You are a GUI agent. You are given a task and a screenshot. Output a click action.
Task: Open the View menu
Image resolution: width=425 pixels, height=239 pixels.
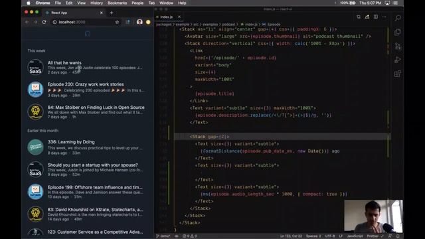click(81, 3)
